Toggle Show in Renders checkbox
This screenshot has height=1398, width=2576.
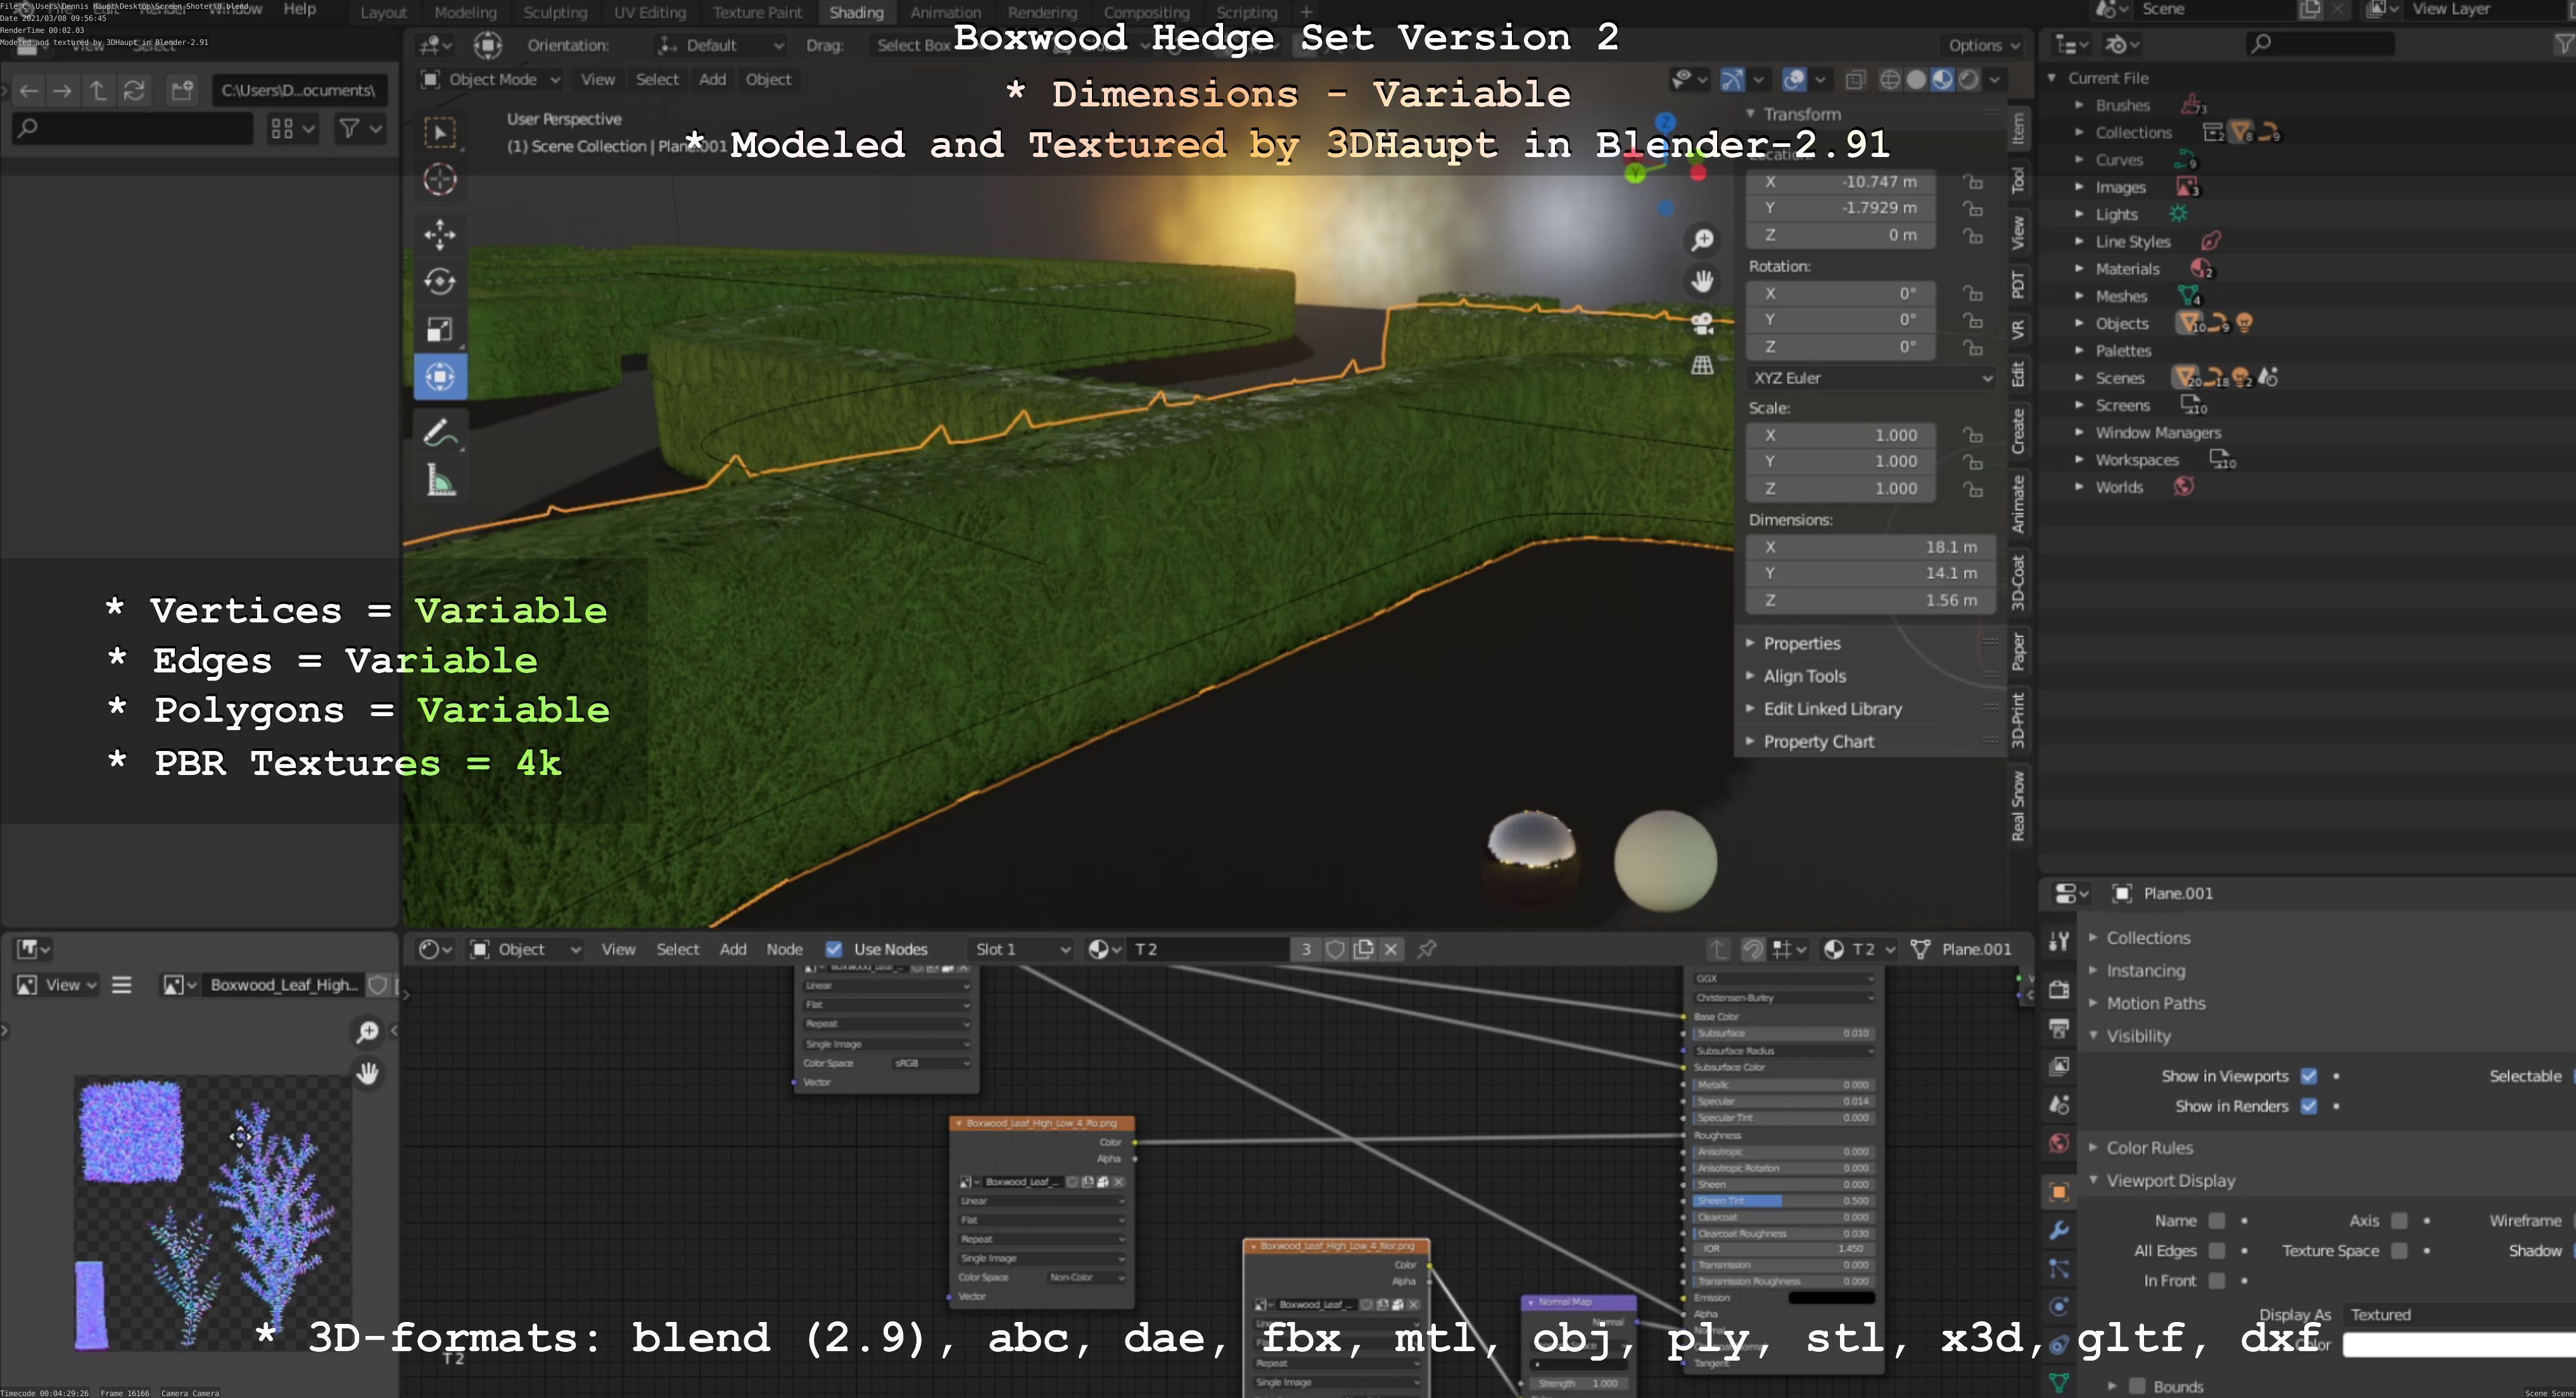coord(2309,1106)
